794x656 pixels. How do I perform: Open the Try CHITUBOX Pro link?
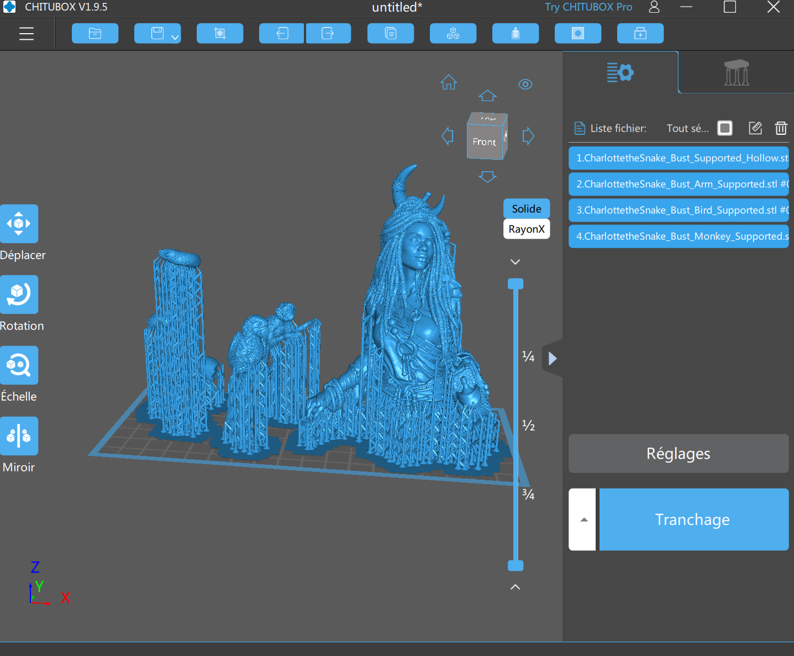[x=588, y=7]
